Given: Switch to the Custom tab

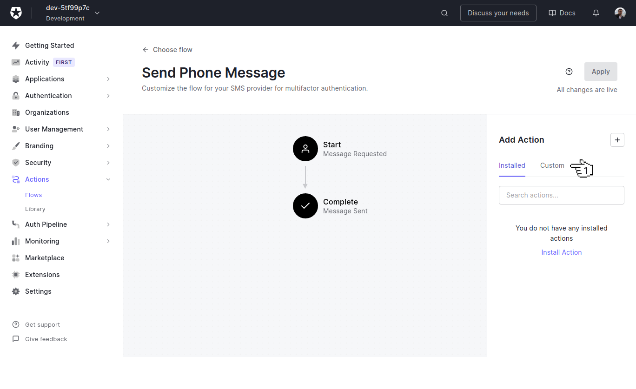Looking at the screenshot, I should click(552, 165).
